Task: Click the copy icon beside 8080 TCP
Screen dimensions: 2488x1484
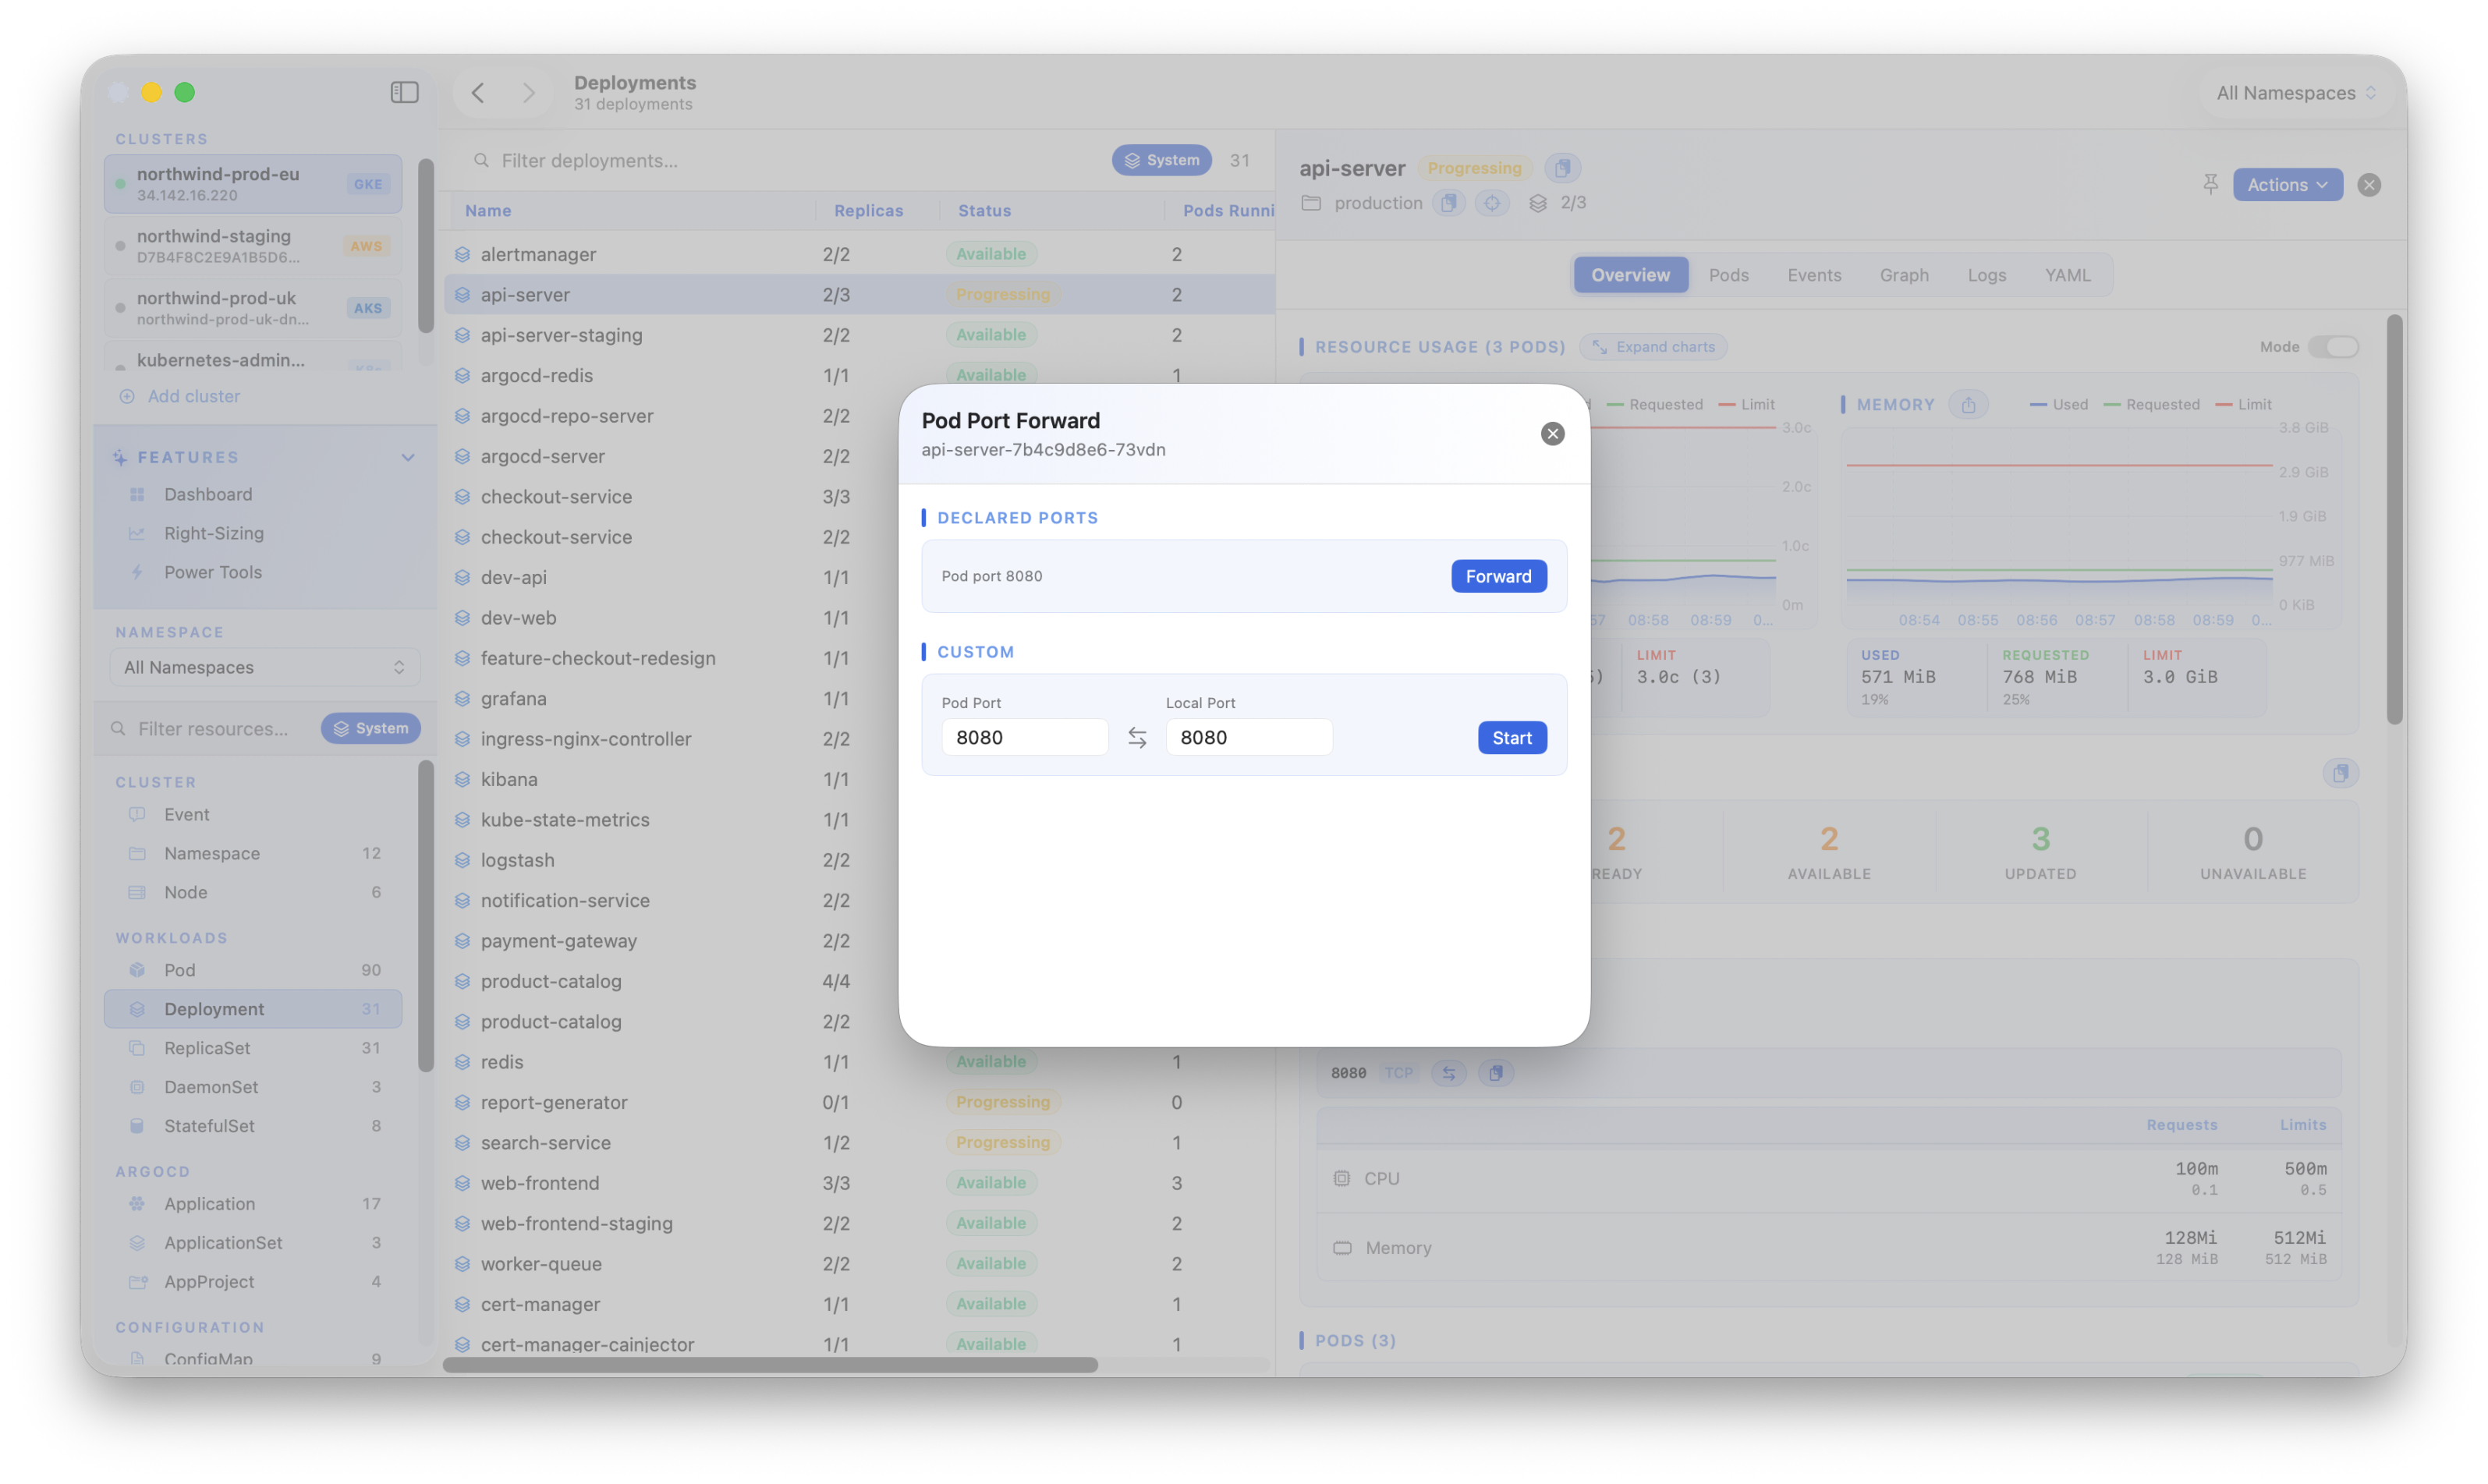Action: pyautogui.click(x=1495, y=1073)
